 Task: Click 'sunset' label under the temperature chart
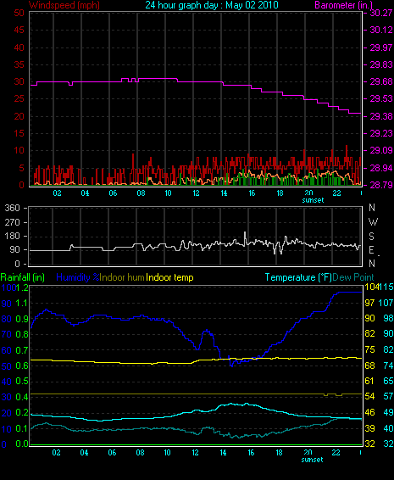click(x=312, y=460)
